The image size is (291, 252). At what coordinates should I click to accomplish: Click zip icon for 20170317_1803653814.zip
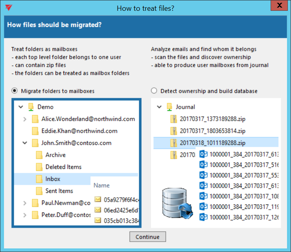(x=173, y=131)
